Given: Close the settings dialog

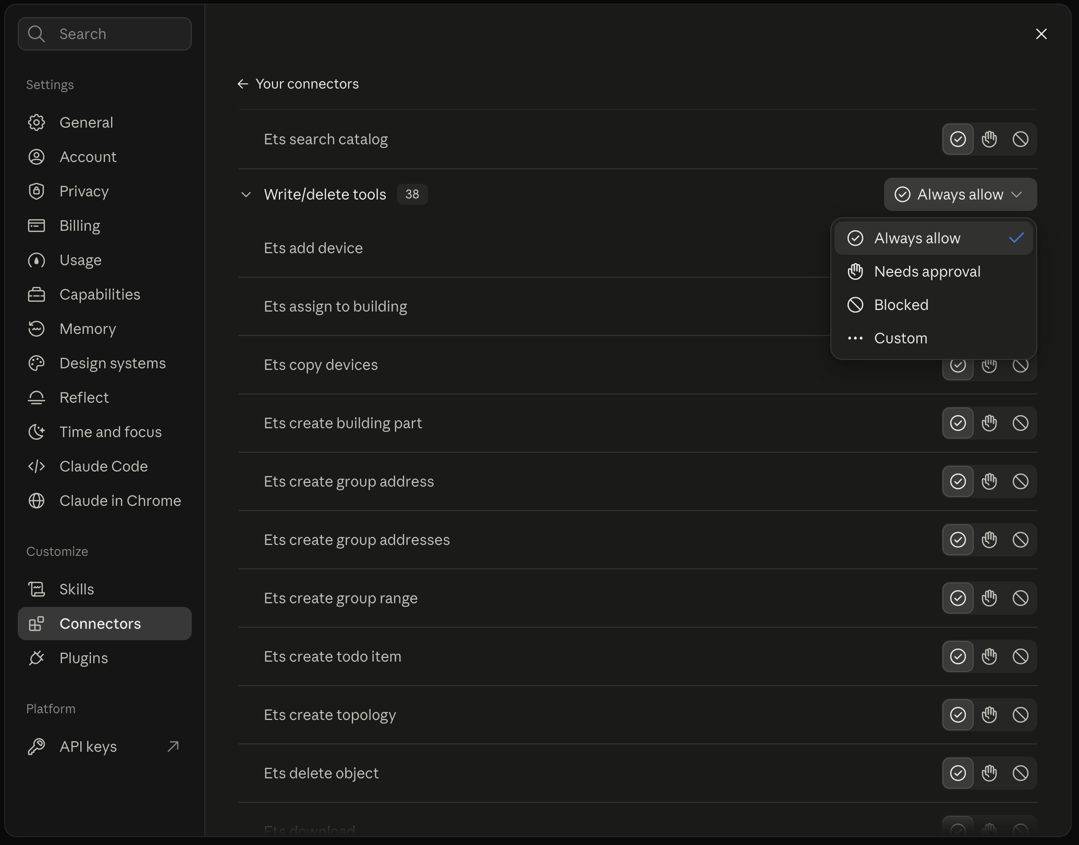Looking at the screenshot, I should 1041,34.
